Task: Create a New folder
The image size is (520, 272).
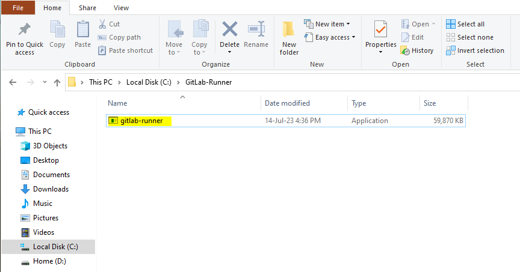Action: tap(289, 38)
